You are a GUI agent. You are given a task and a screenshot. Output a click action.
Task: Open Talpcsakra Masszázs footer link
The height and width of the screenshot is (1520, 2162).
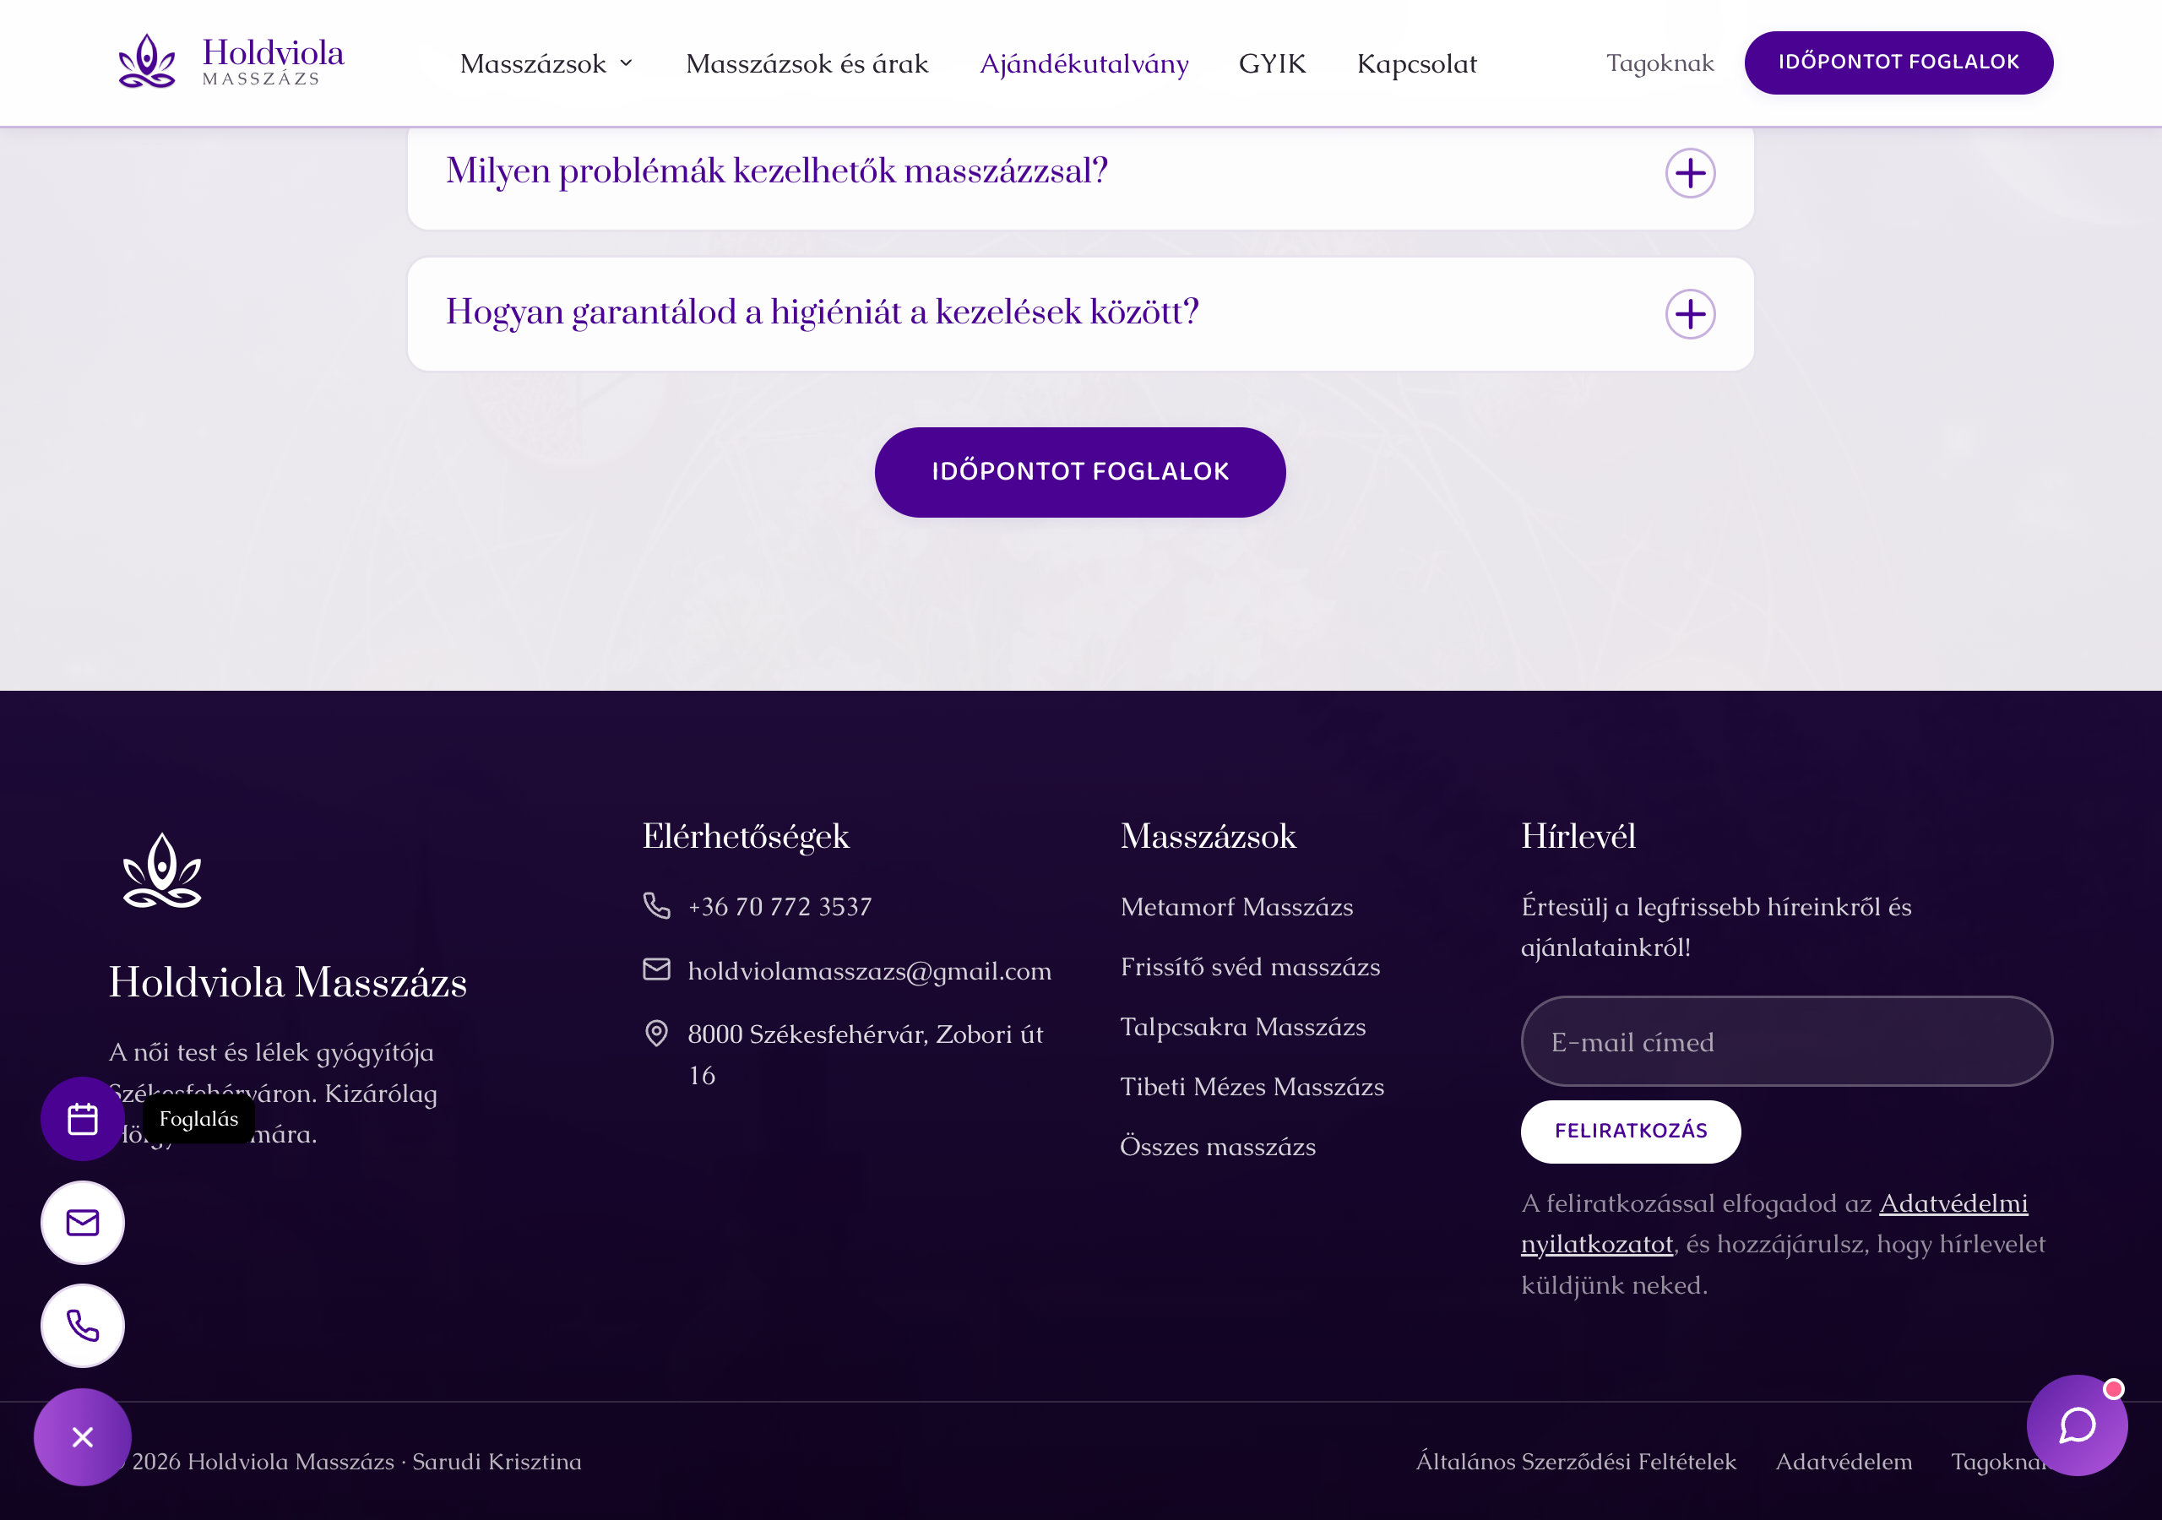pos(1243,1028)
